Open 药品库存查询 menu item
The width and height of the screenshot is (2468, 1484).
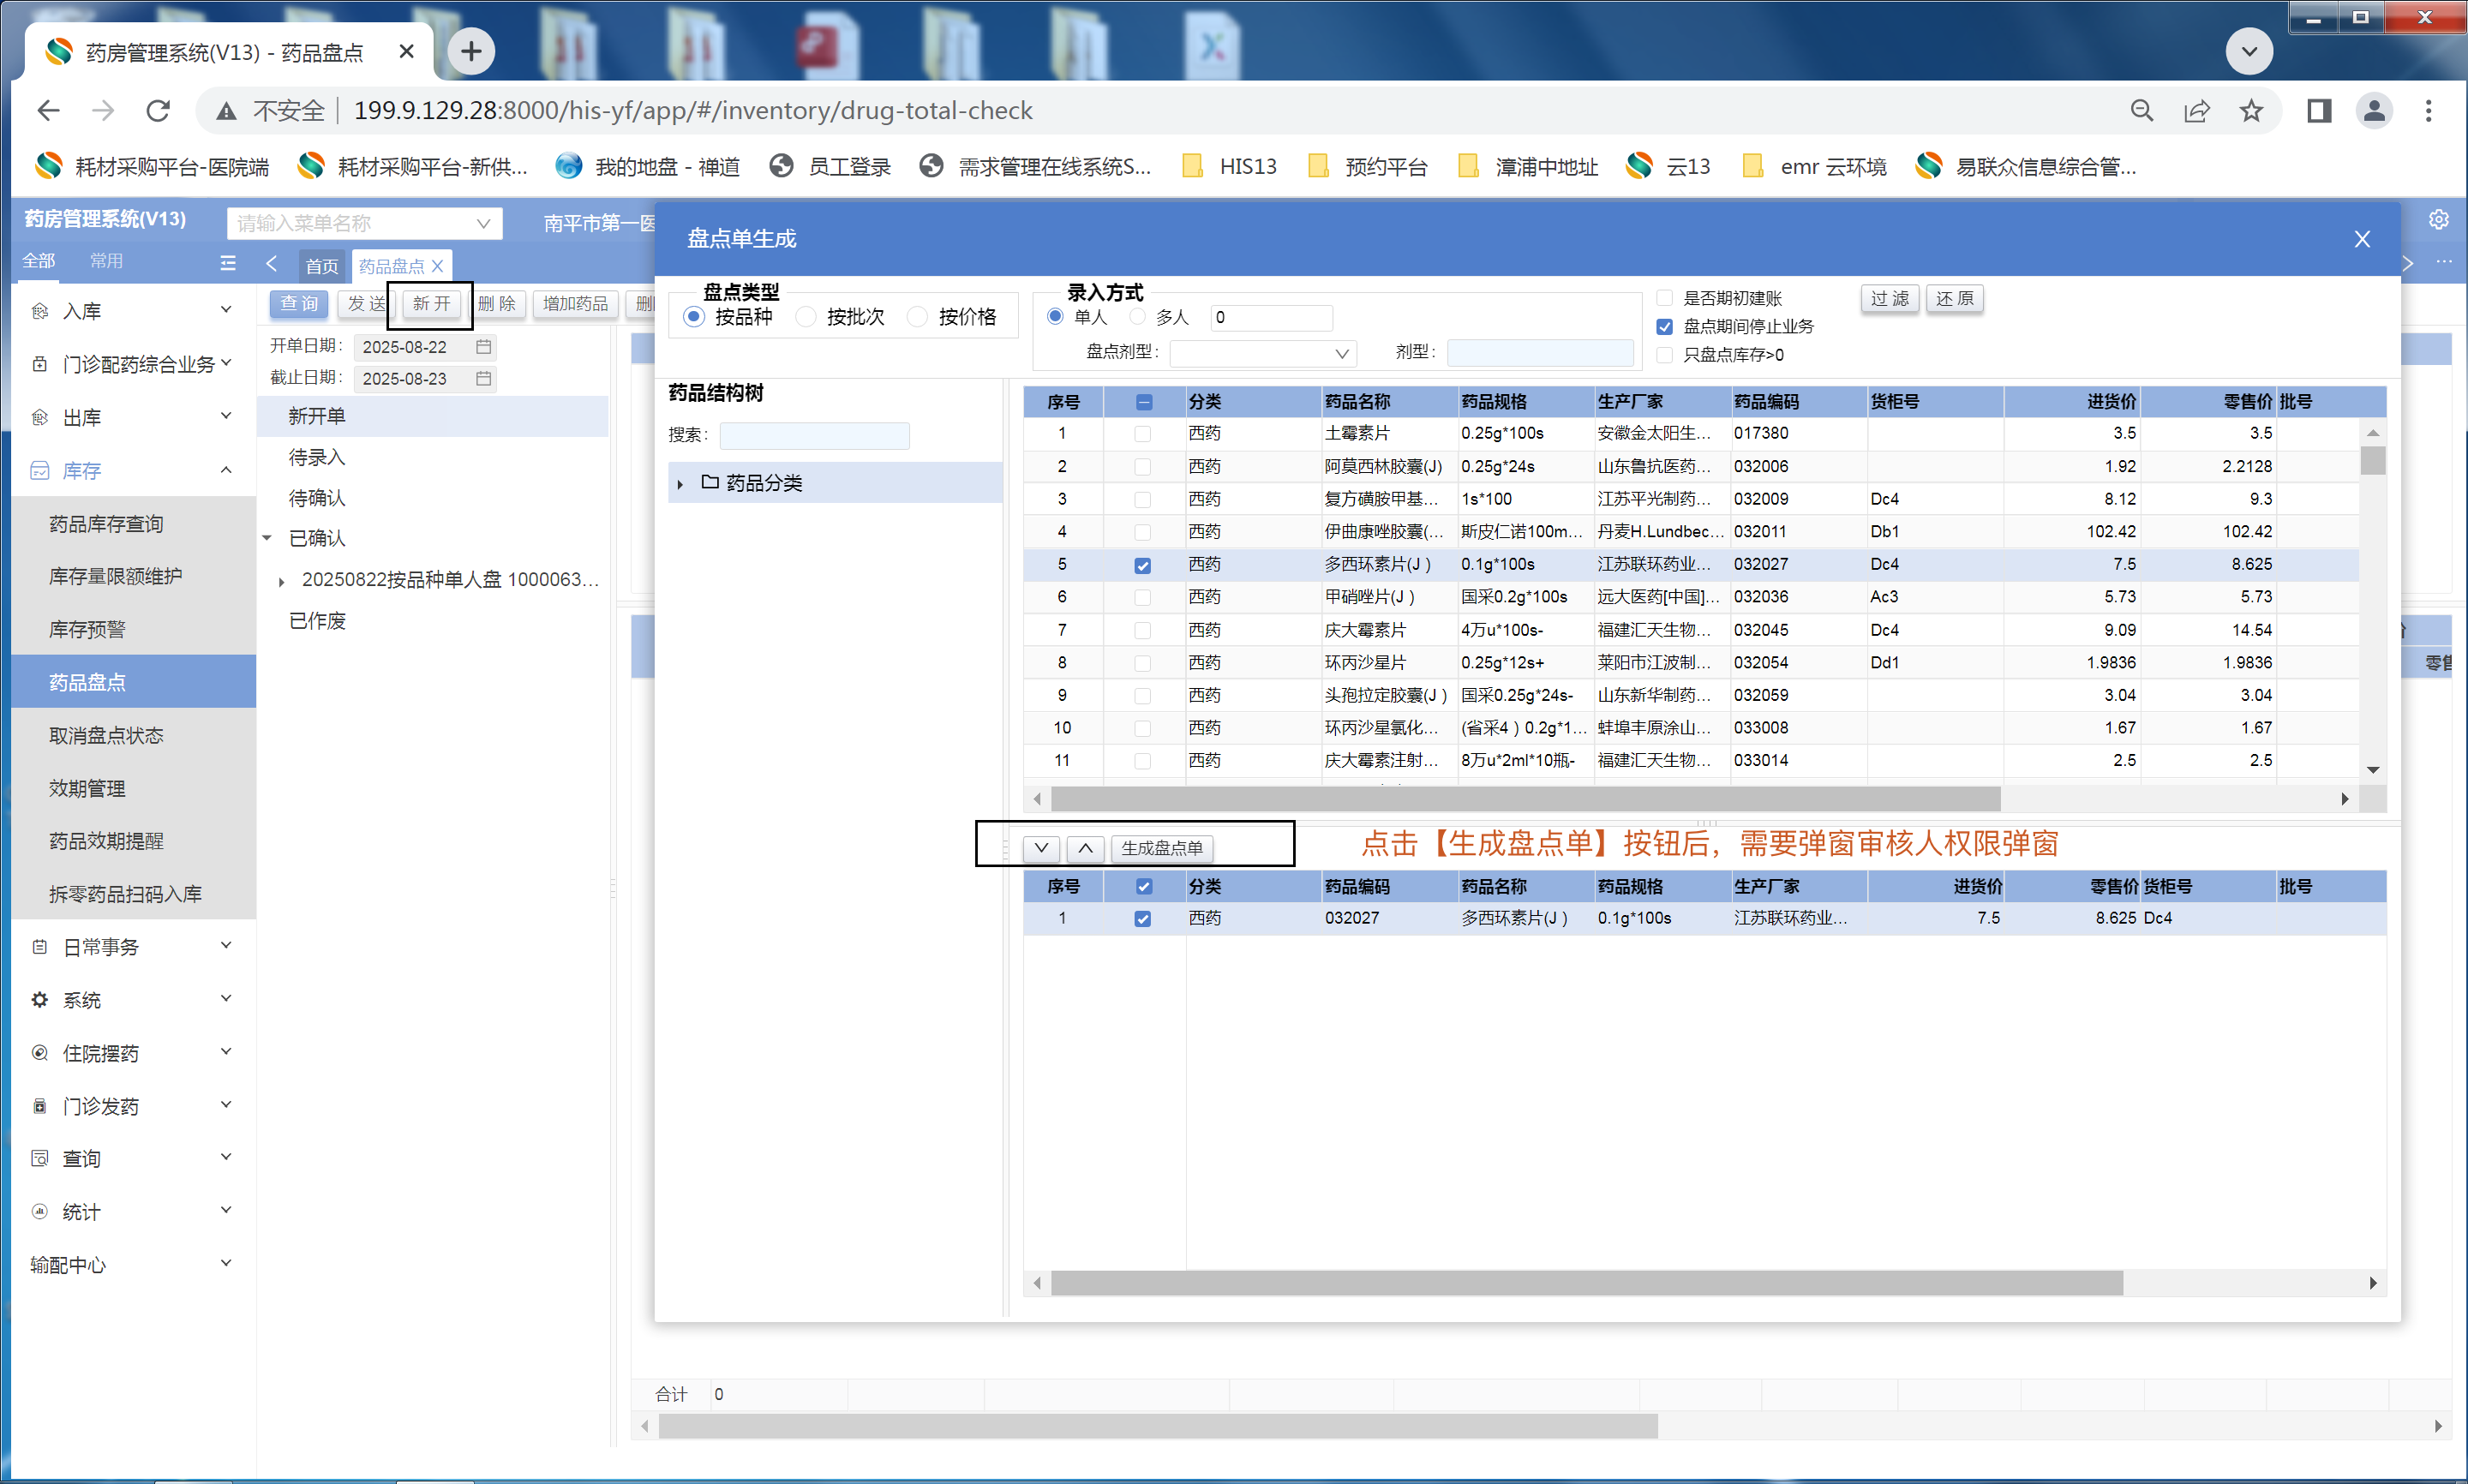pyautogui.click(x=106, y=524)
